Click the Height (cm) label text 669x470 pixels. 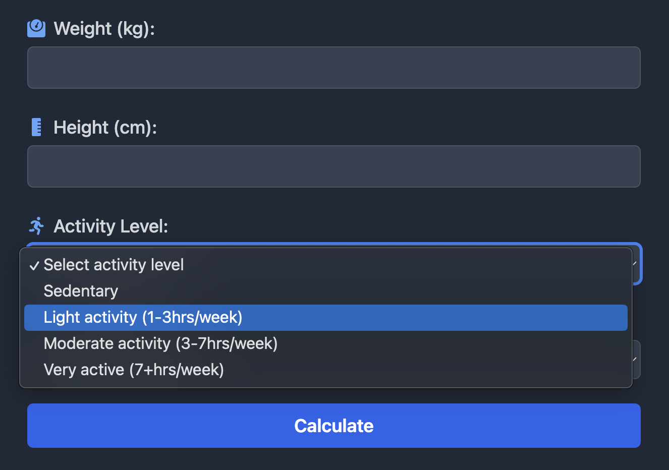pos(105,128)
